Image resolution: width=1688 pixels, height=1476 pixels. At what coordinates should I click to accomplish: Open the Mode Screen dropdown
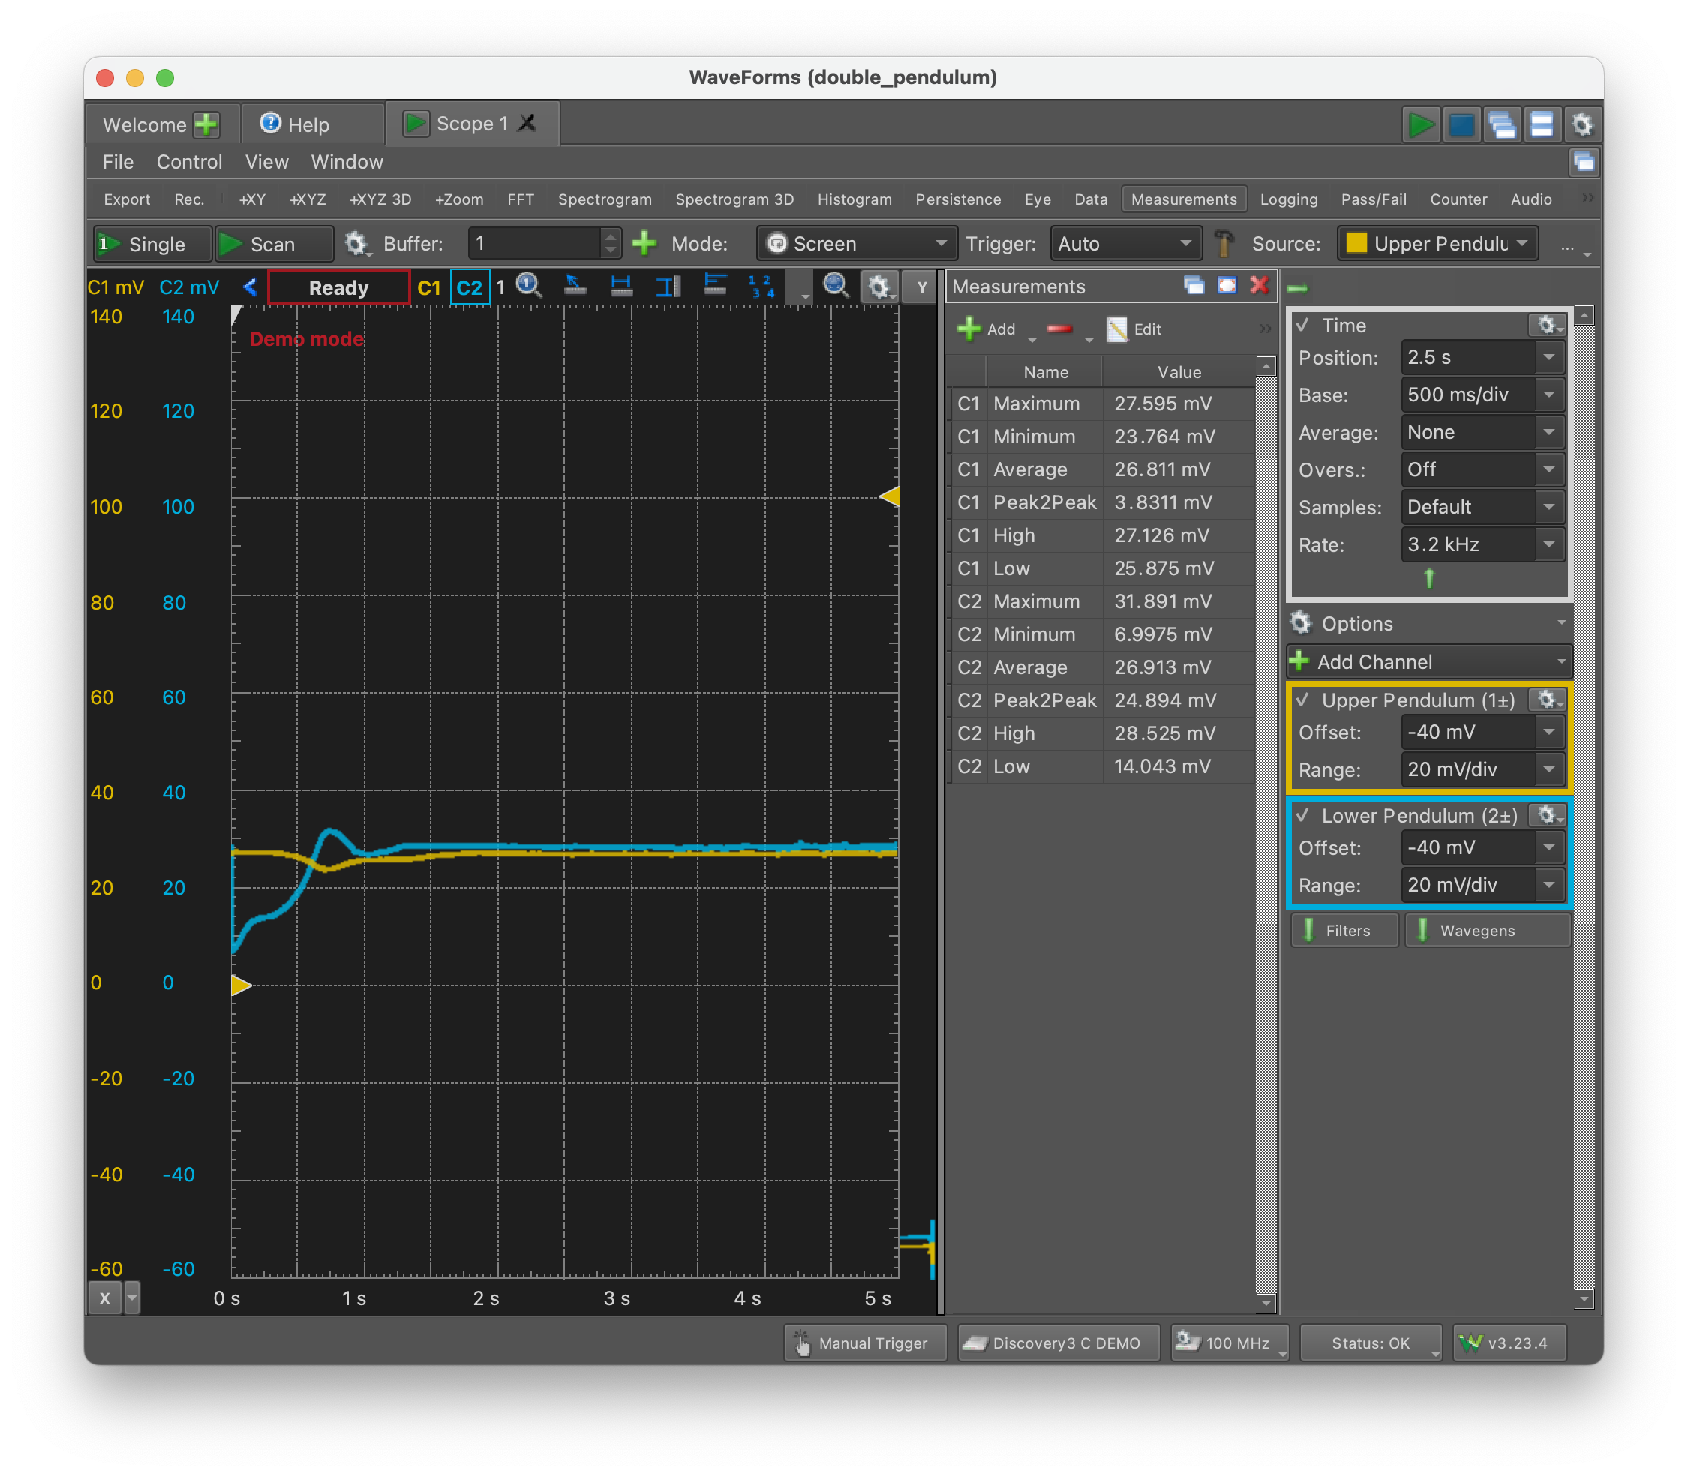(x=857, y=243)
